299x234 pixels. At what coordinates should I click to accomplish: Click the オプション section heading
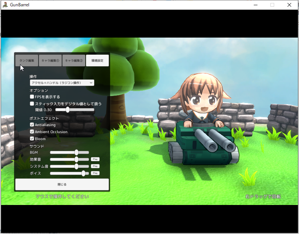coord(39,90)
